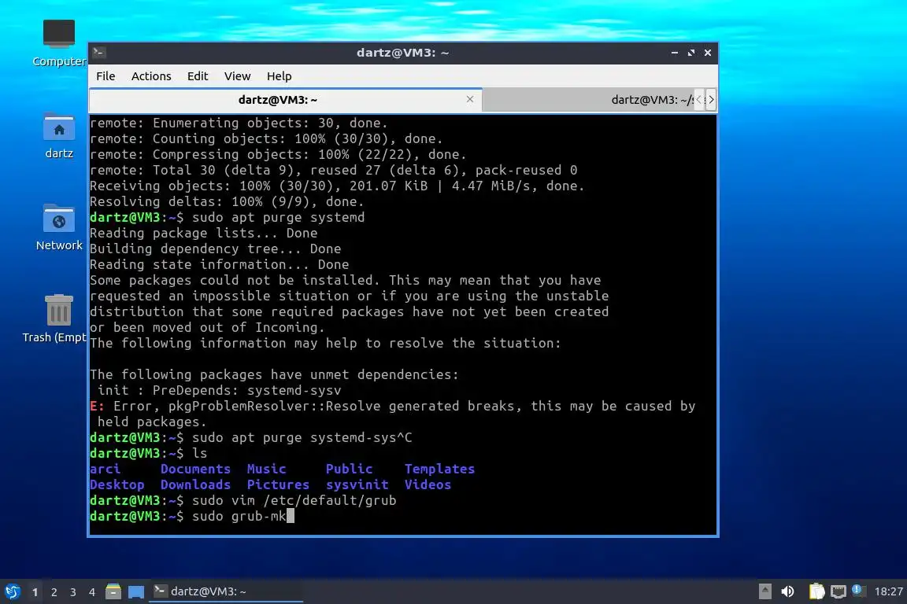Screen dimensions: 907x604
Task: Click the 'sysvinit' directory name in ls output
Action: pos(357,485)
